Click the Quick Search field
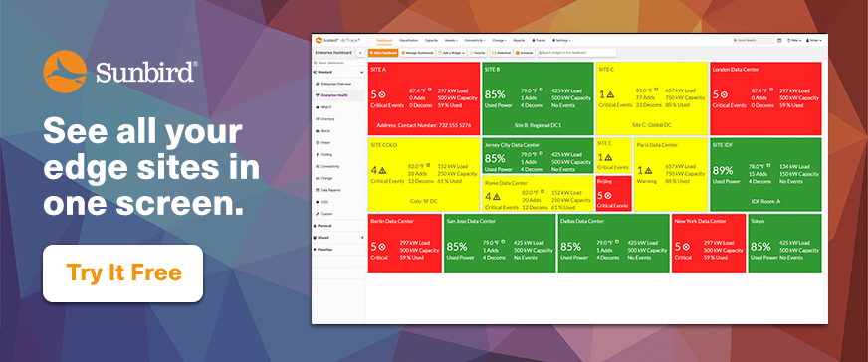 [753, 41]
